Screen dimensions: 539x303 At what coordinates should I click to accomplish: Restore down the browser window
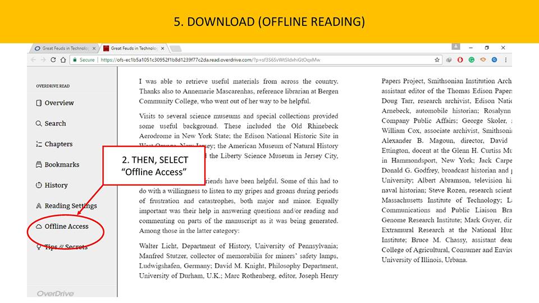pos(487,48)
